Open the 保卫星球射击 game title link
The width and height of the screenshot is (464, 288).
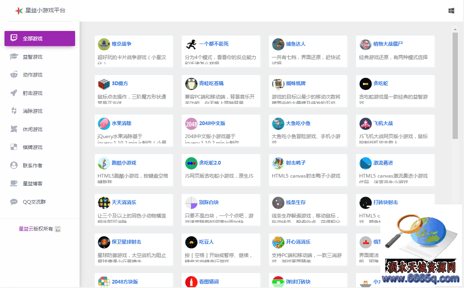127,242
